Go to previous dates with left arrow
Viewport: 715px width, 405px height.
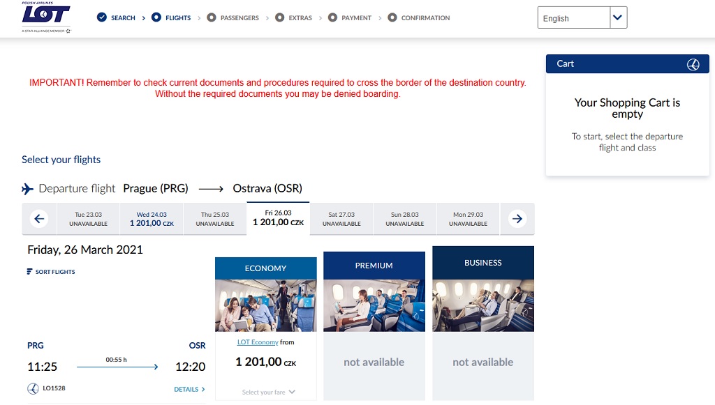pyautogui.click(x=39, y=219)
